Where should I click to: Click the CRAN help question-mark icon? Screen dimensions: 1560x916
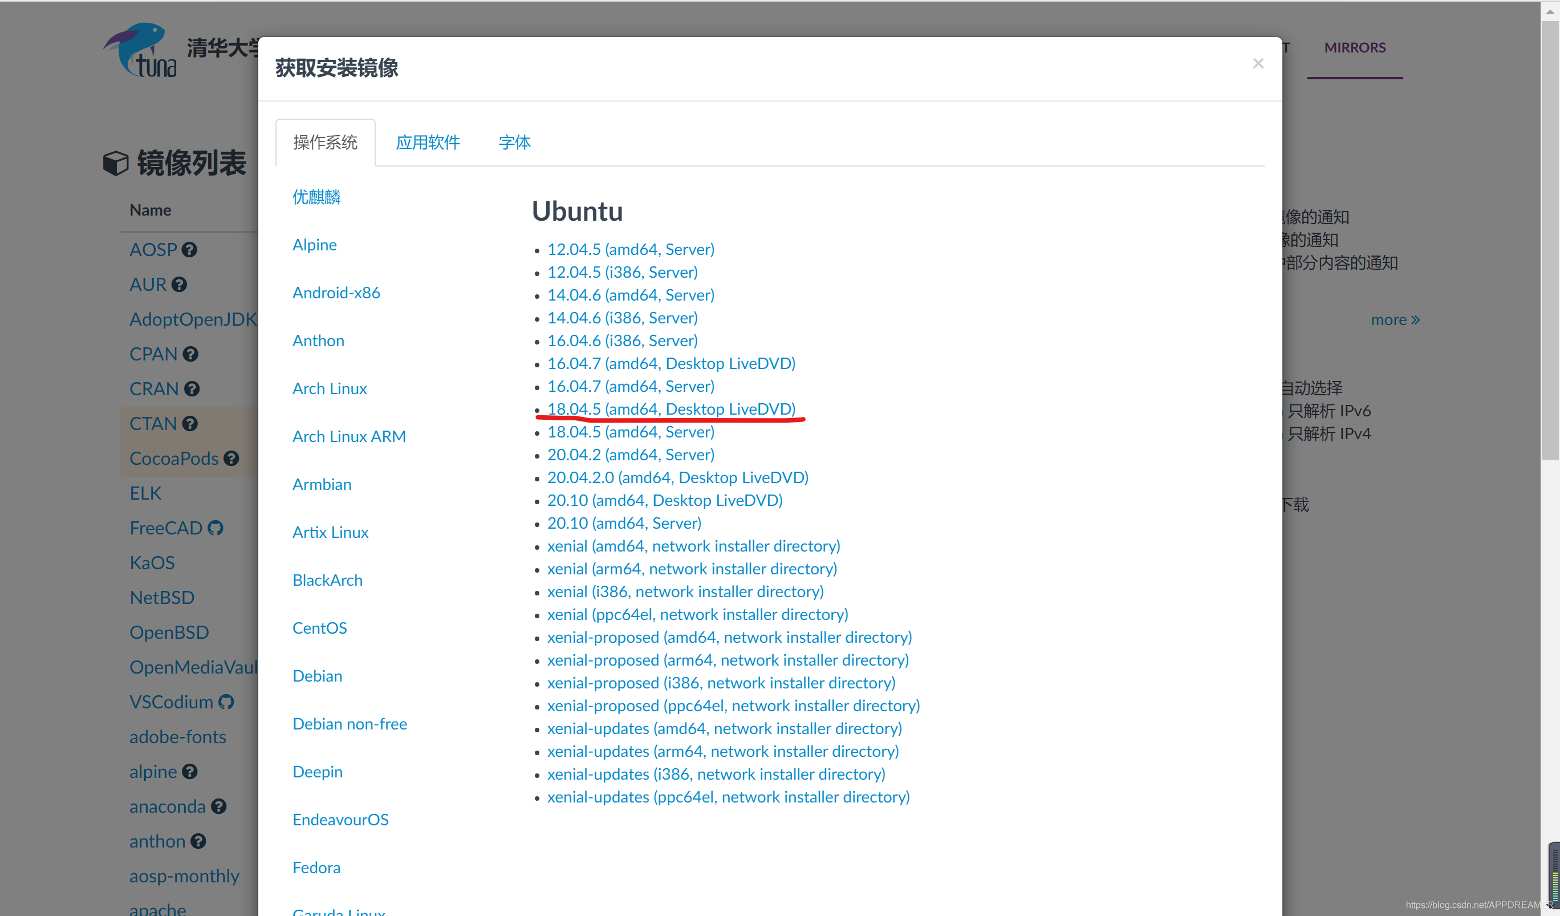click(x=192, y=388)
